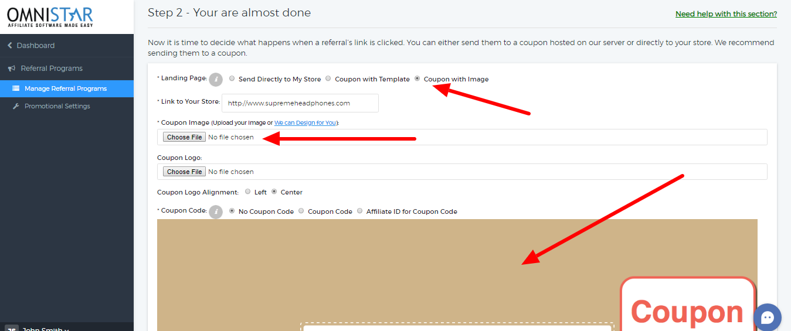Screen dimensions: 791x331
Task: Select No Coupon Code option
Action: 232,211
